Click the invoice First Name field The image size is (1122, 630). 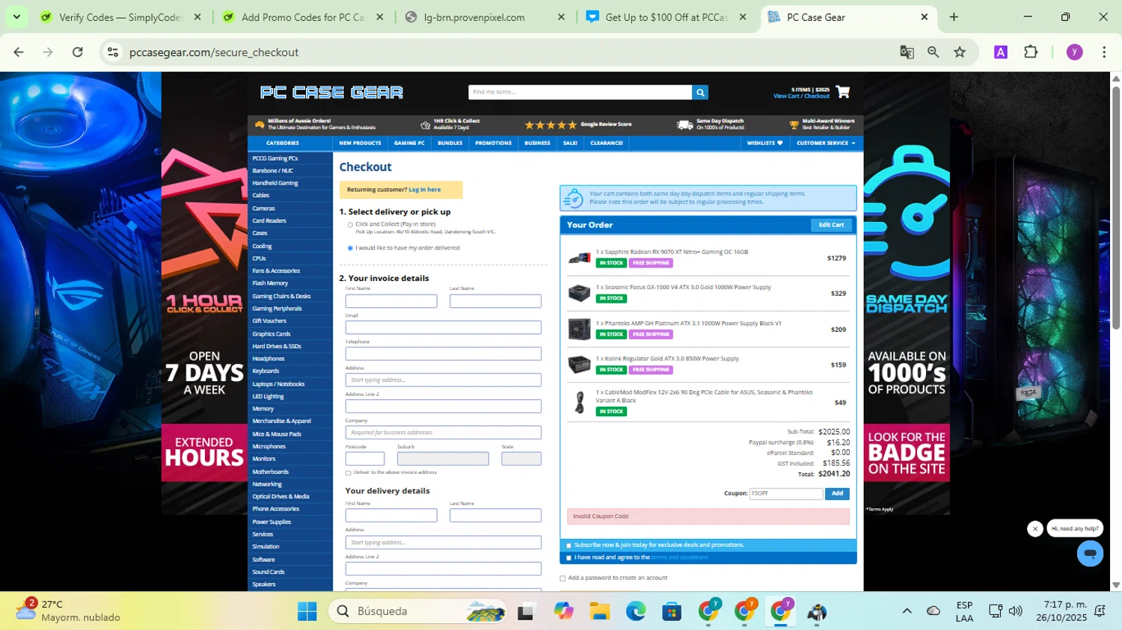[x=391, y=301]
